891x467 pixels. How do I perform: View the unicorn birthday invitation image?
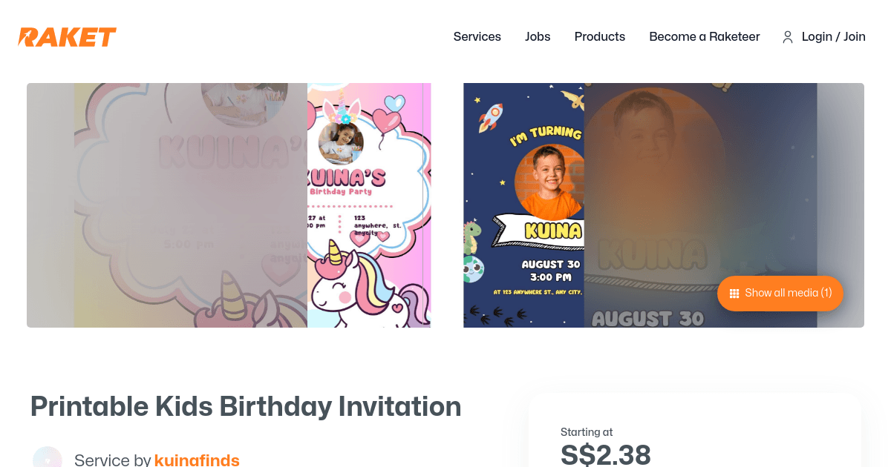369,205
